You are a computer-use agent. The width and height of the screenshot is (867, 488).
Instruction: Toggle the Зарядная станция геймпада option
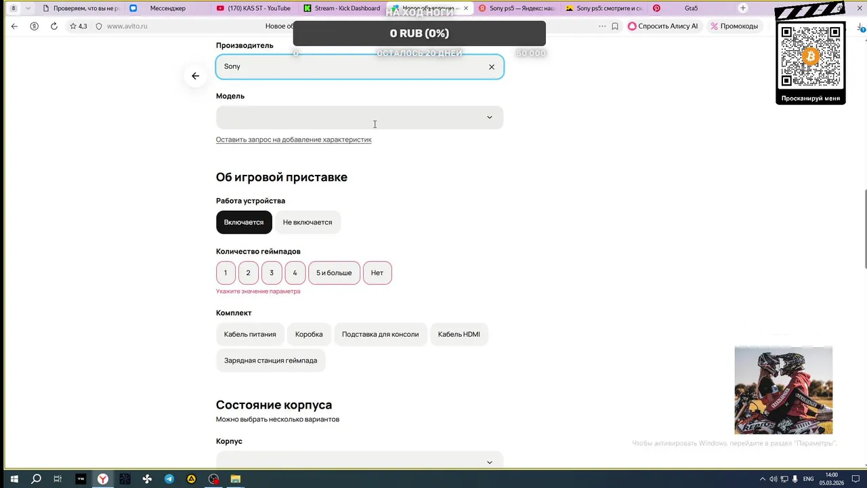coord(271,361)
